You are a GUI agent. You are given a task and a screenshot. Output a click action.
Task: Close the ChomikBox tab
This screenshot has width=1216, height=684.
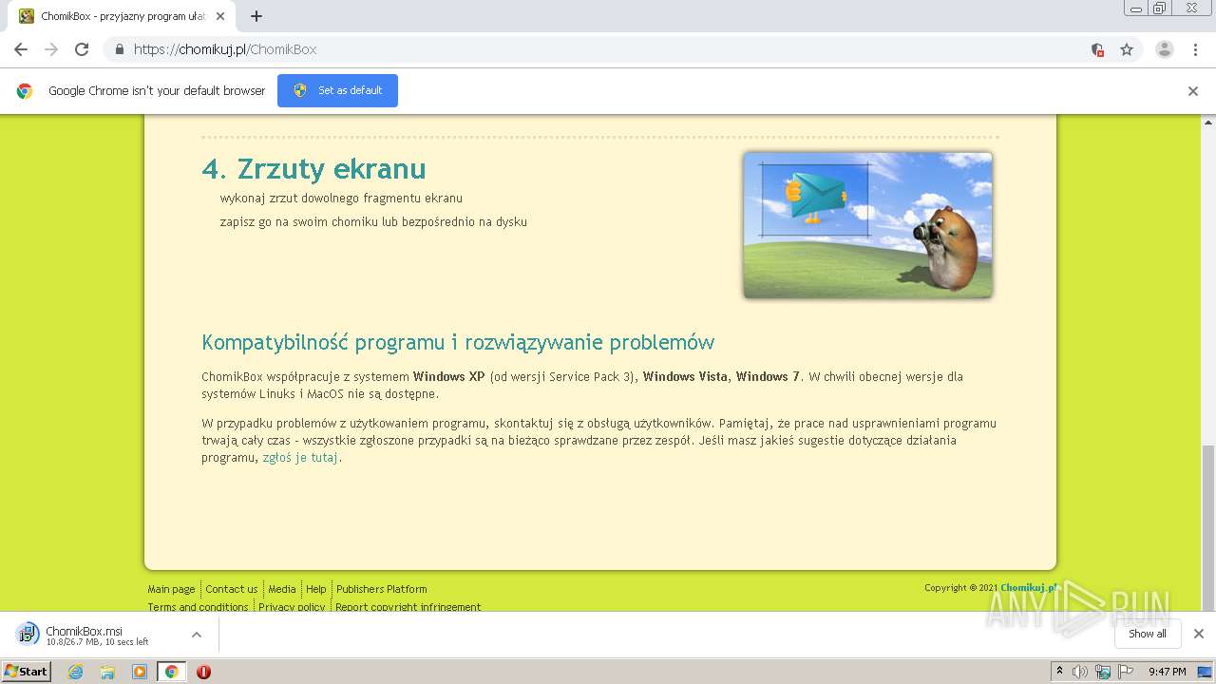pos(219,16)
